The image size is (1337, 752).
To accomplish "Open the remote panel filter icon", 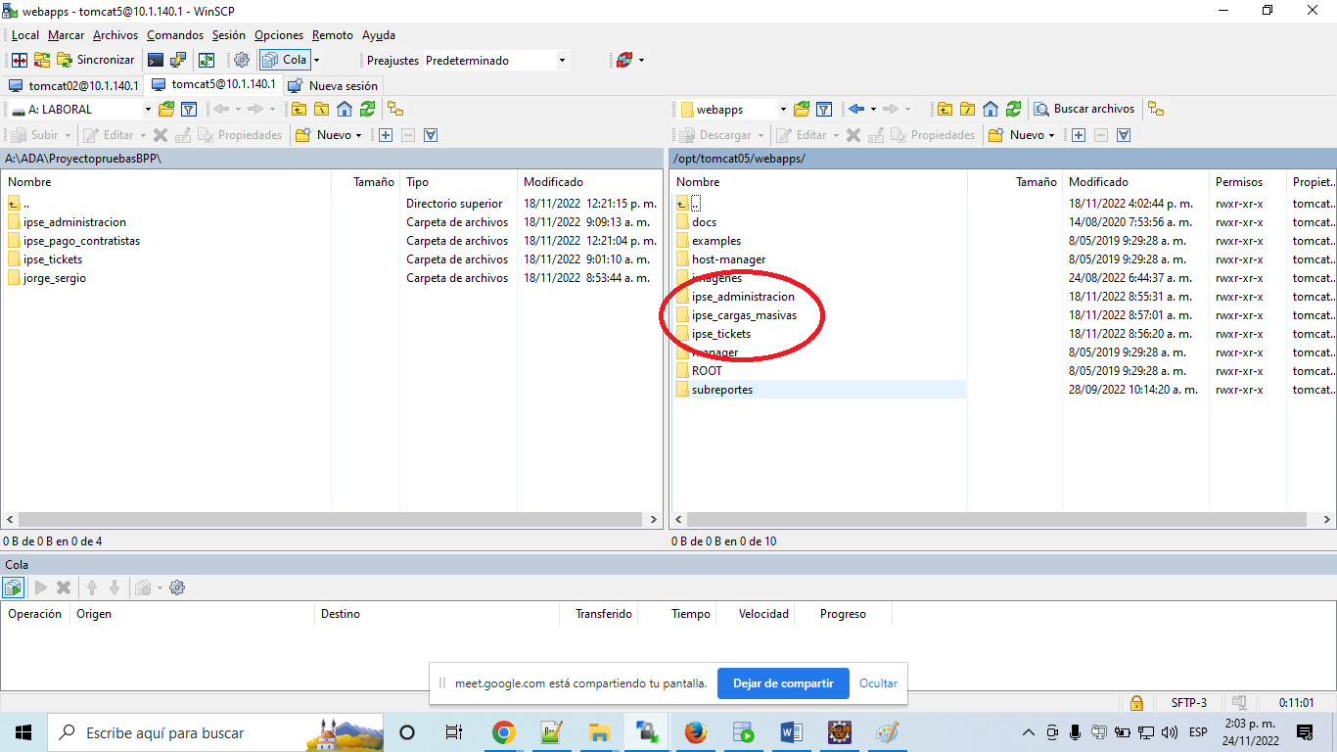I will tap(824, 109).
